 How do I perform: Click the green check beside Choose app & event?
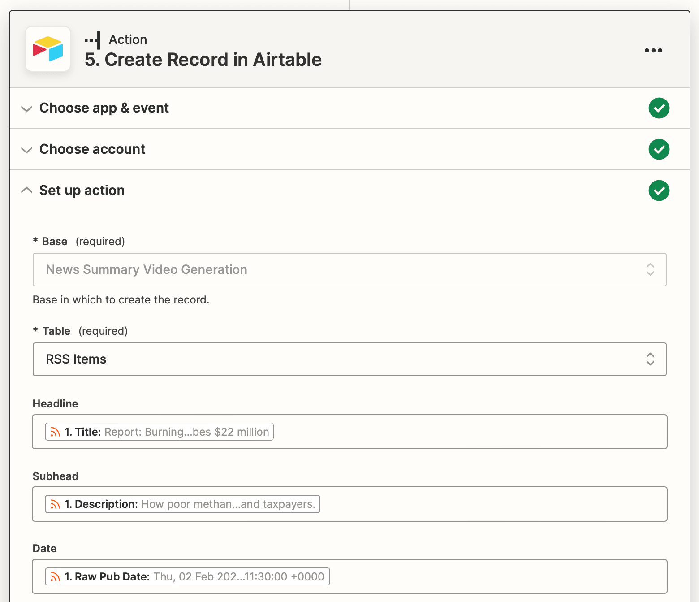pyautogui.click(x=659, y=108)
